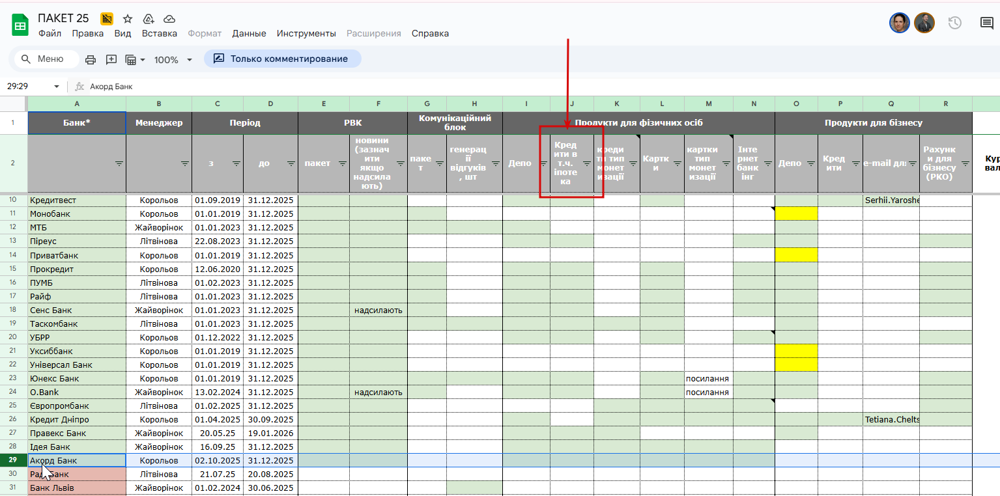Open the comments history icon at top right
This screenshot has height=496, width=1000.
(x=987, y=23)
